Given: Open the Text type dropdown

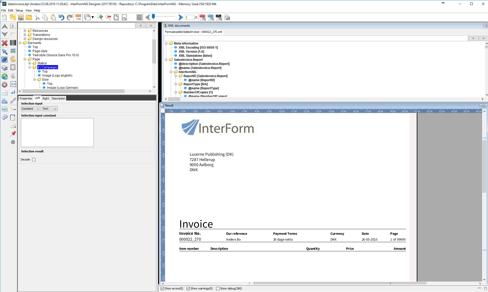Looking at the screenshot, I should tap(50, 109).
